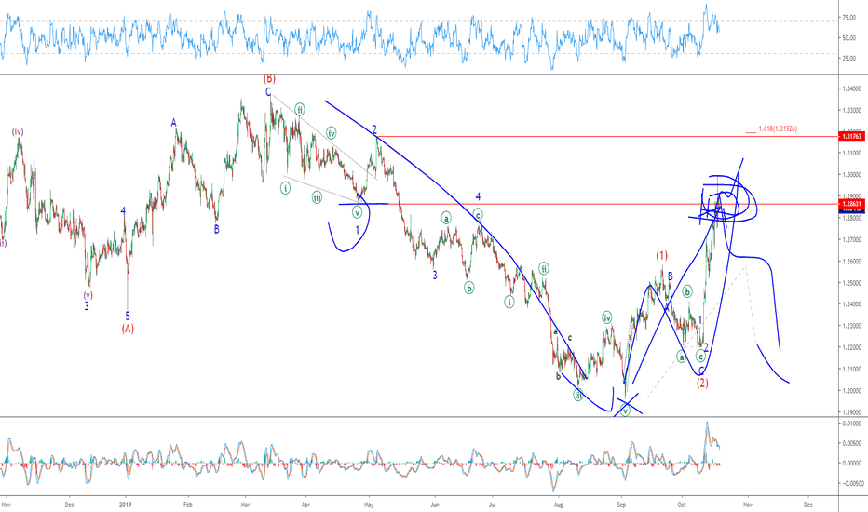Click Mar on the time axis

pyautogui.click(x=245, y=505)
